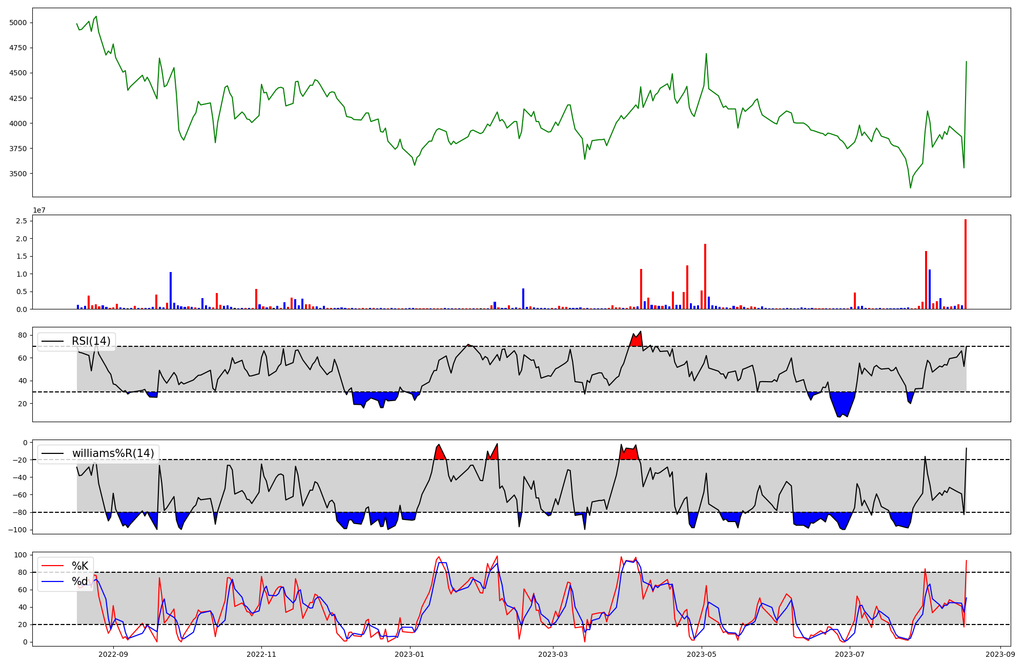Click the 2023-05 x-axis date label
This screenshot has height=666, width=1025.
(x=701, y=654)
